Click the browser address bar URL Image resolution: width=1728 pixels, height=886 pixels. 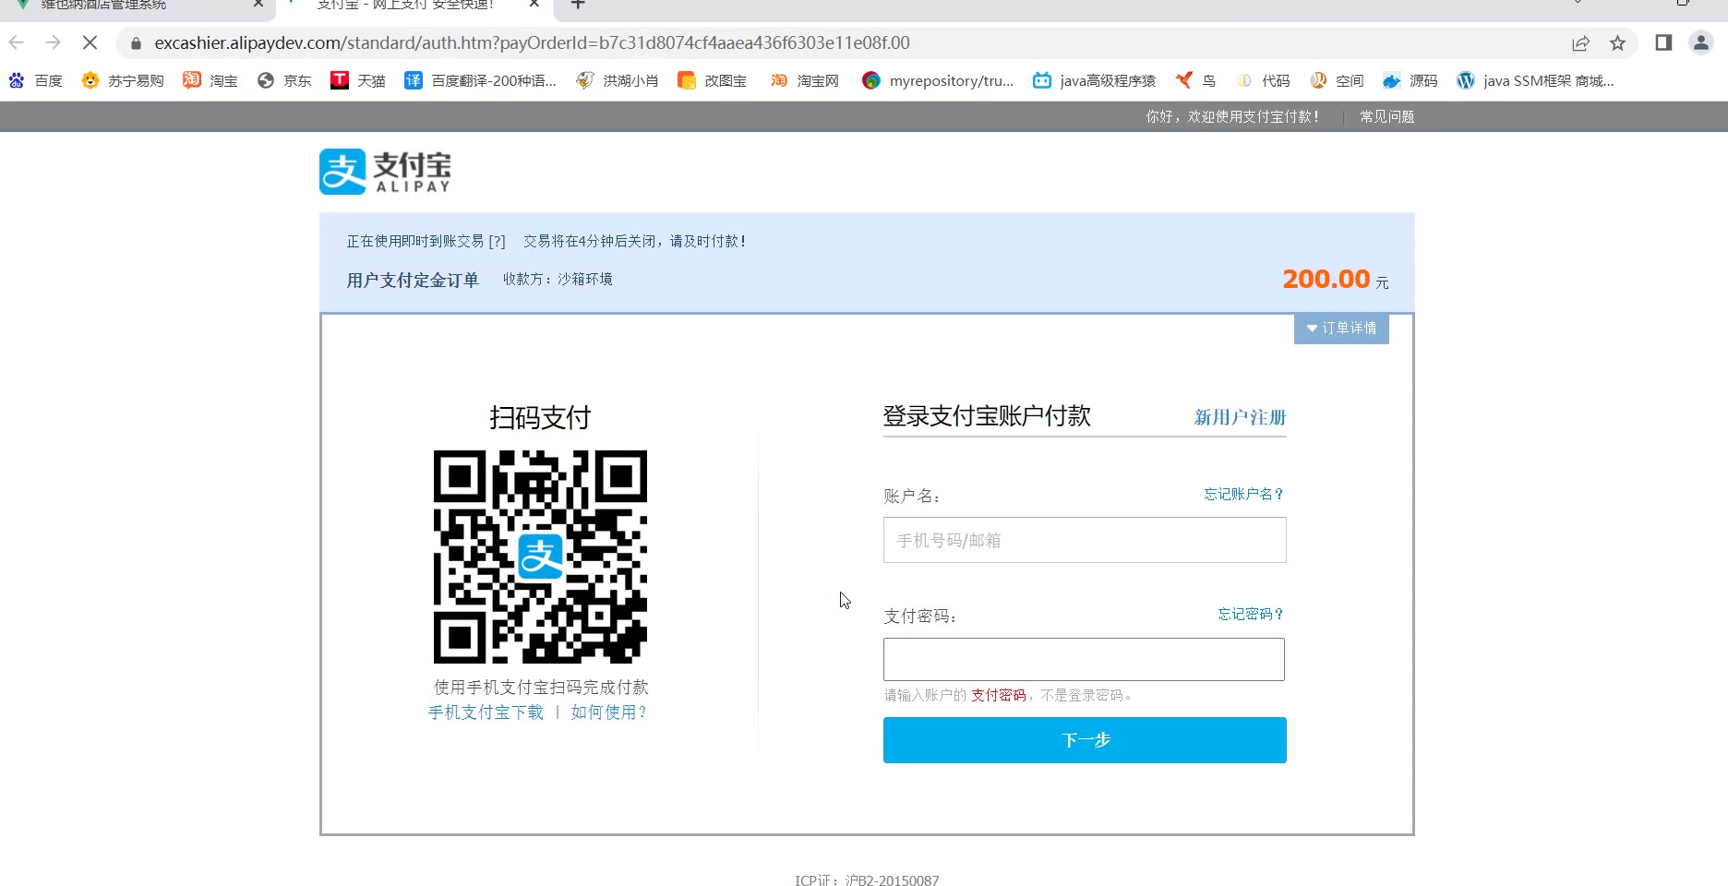click(532, 42)
